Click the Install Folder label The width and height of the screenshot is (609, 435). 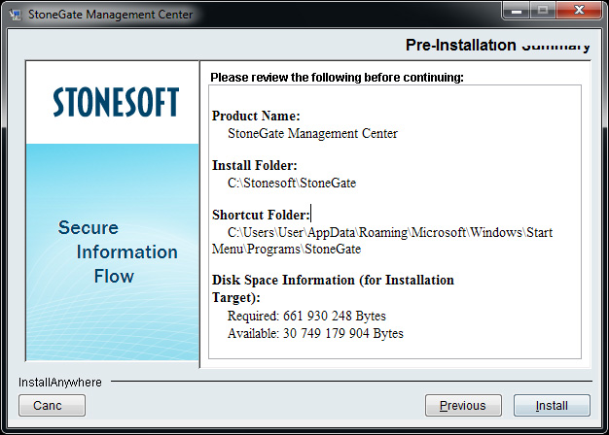tap(255, 166)
